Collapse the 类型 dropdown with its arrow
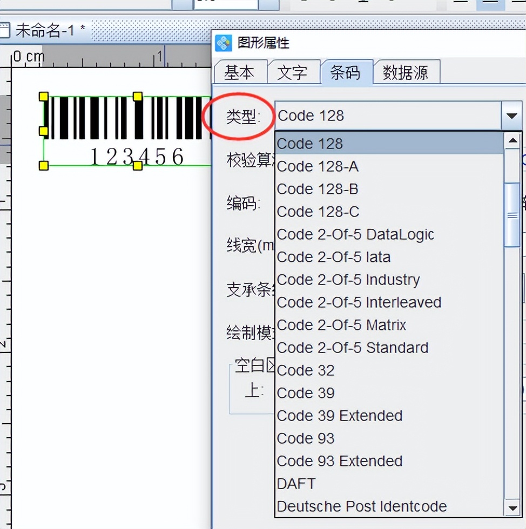Image resolution: width=526 pixels, height=529 pixels. (x=512, y=116)
